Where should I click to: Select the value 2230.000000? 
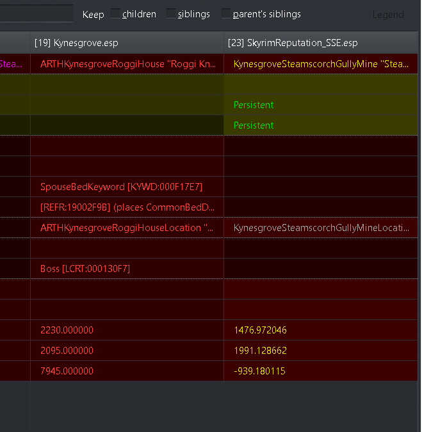point(127,330)
